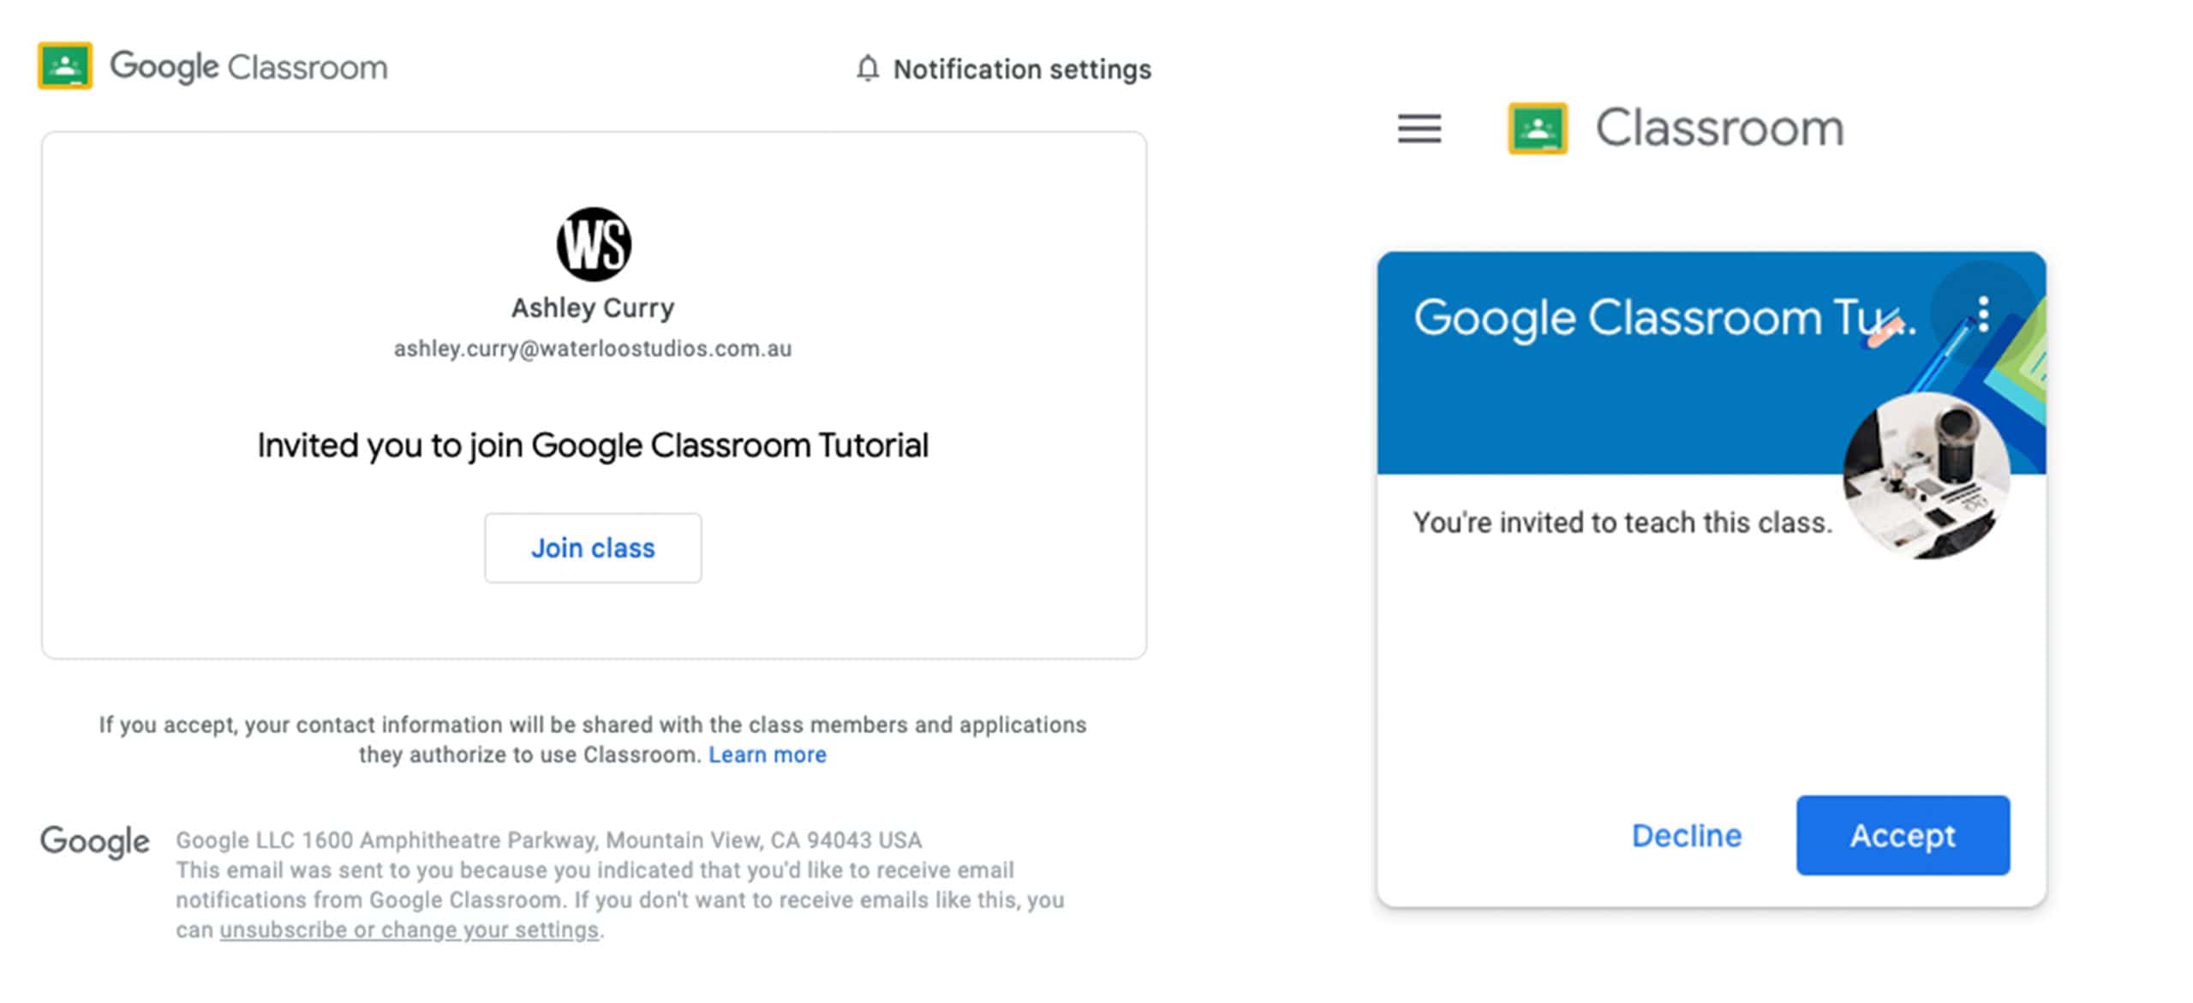
Task: Click the Classroom title text next to the menu
Action: click(1719, 128)
